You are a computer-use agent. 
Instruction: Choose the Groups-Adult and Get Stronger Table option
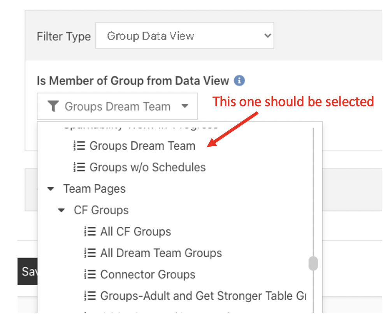[x=195, y=296]
